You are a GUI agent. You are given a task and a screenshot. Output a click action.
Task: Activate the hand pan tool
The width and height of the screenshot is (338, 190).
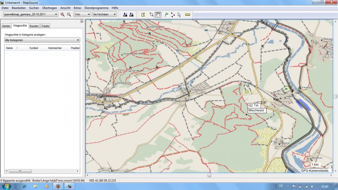point(158,14)
